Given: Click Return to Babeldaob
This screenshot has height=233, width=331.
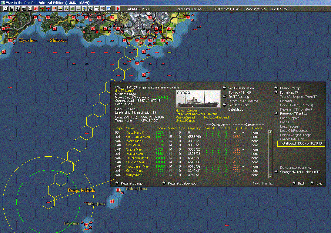Looking at the screenshot, I should pos(182,183).
